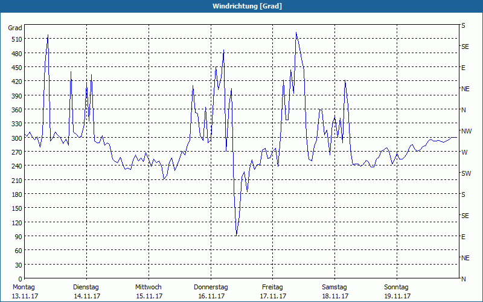Click the 390 left axis tick label
Image resolution: width=483 pixels, height=302 pixels.
point(17,96)
